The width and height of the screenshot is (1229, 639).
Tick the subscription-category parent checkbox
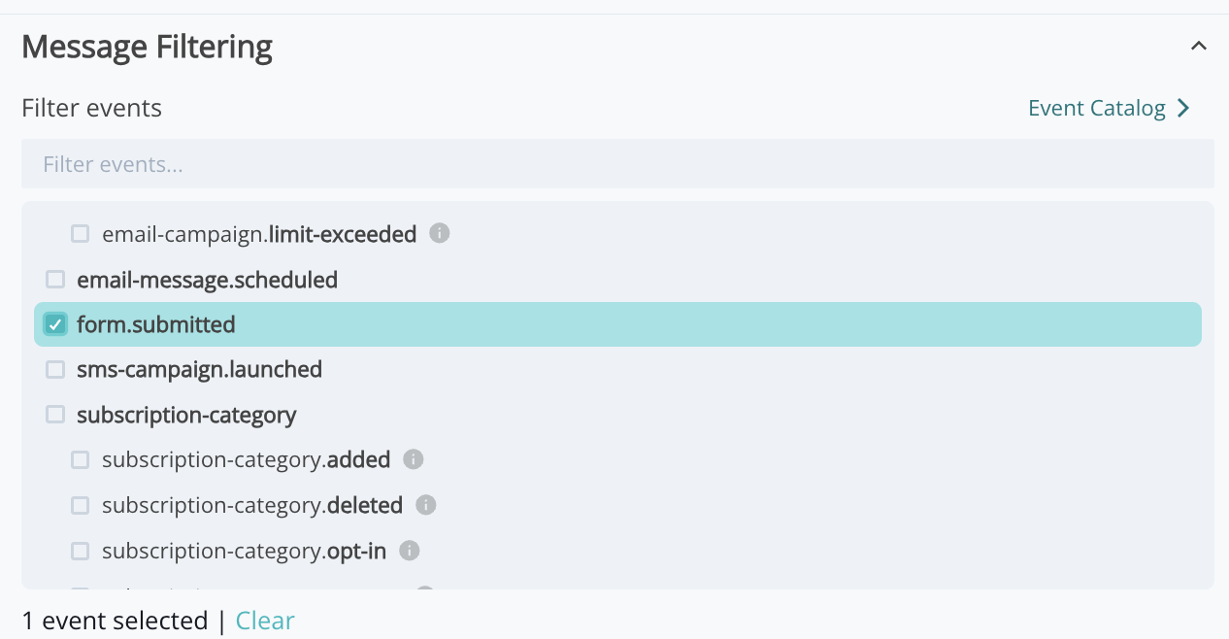(x=55, y=415)
